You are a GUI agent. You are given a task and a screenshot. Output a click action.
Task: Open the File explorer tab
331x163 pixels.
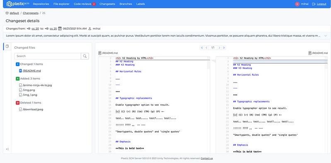[x=61, y=4]
